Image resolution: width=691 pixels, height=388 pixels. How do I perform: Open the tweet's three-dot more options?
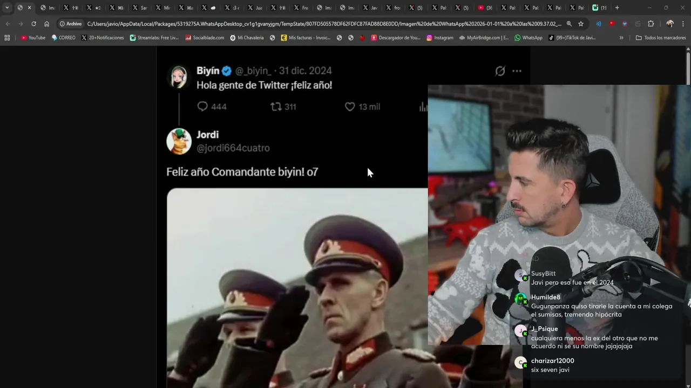517,71
